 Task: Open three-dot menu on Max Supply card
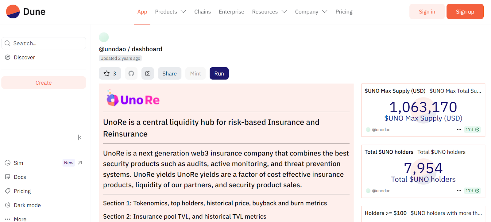click(x=459, y=130)
